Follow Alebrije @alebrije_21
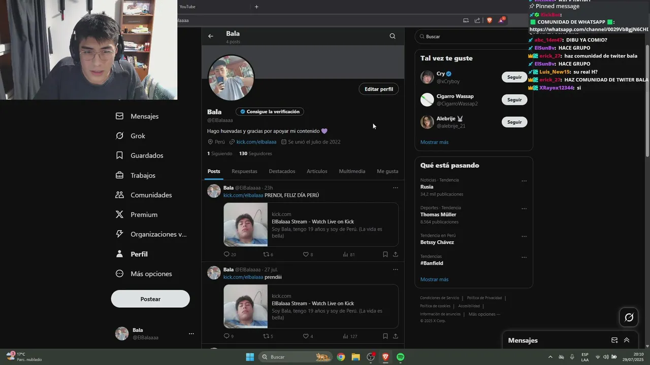The image size is (650, 365). tap(514, 122)
